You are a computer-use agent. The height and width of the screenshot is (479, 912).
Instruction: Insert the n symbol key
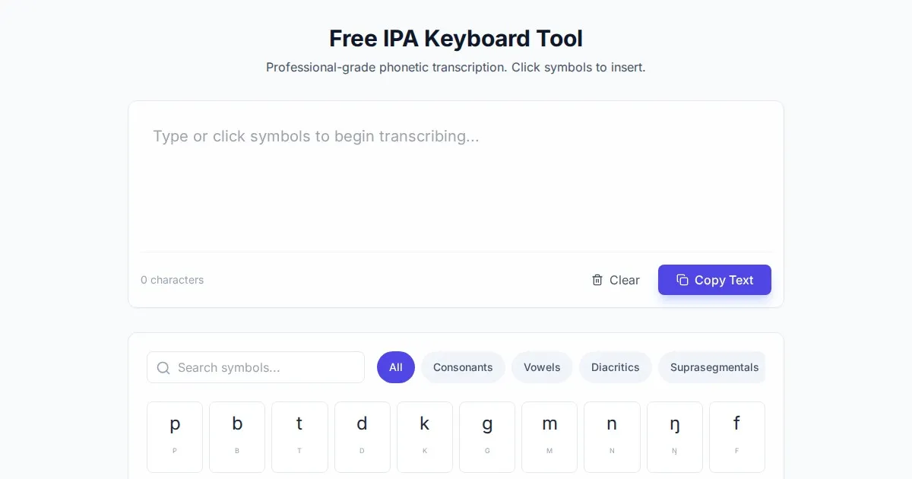pyautogui.click(x=612, y=436)
